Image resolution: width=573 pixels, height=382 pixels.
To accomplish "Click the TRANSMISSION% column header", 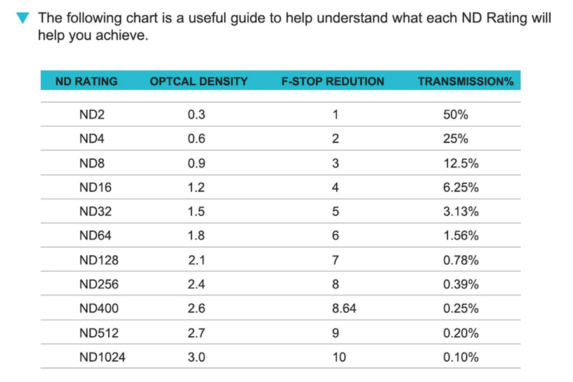I will click(466, 81).
